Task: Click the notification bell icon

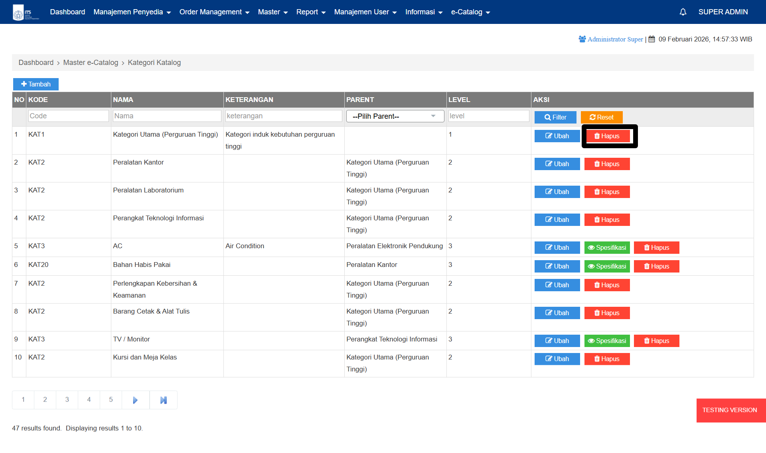Action: click(x=683, y=12)
